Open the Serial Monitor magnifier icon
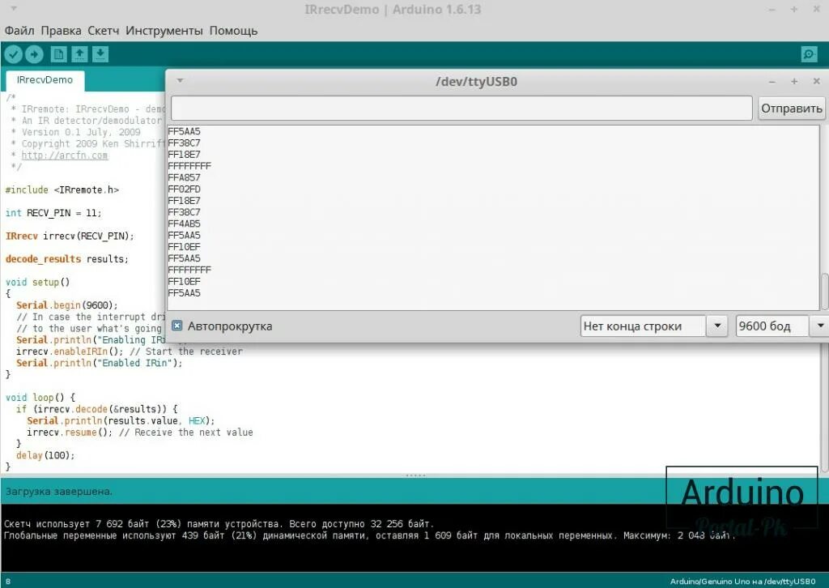 tap(809, 54)
